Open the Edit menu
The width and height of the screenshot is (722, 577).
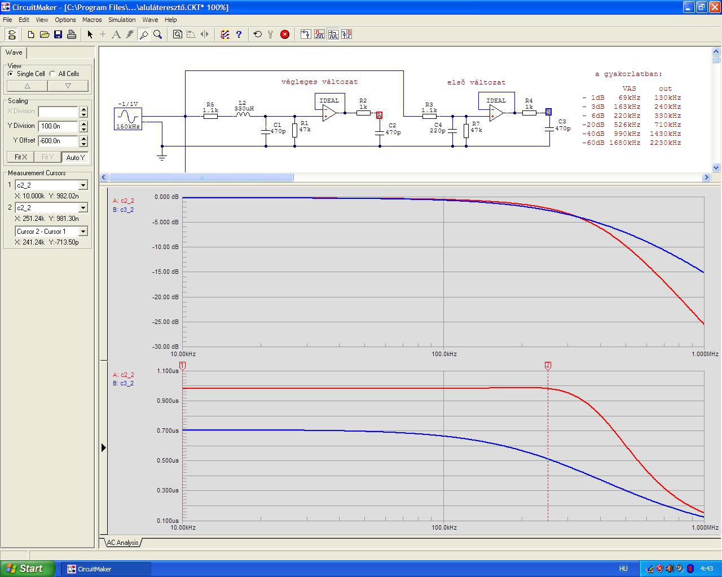[24, 20]
